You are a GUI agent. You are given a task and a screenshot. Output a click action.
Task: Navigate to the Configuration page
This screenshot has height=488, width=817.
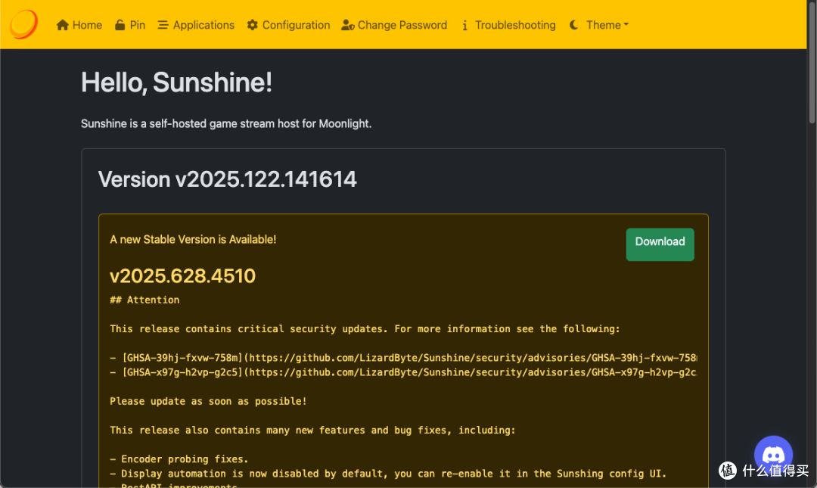coord(296,25)
